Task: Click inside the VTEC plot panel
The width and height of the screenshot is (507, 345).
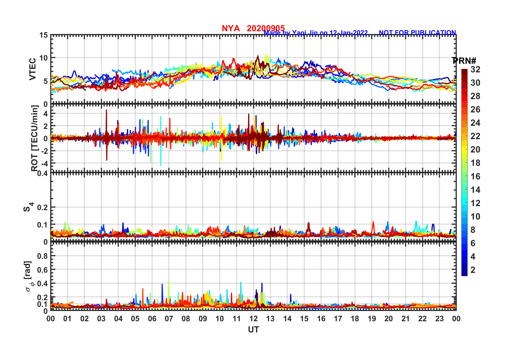Action: tap(253, 69)
